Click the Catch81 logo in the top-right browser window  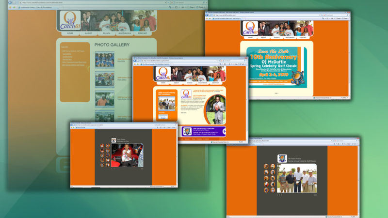250,28
